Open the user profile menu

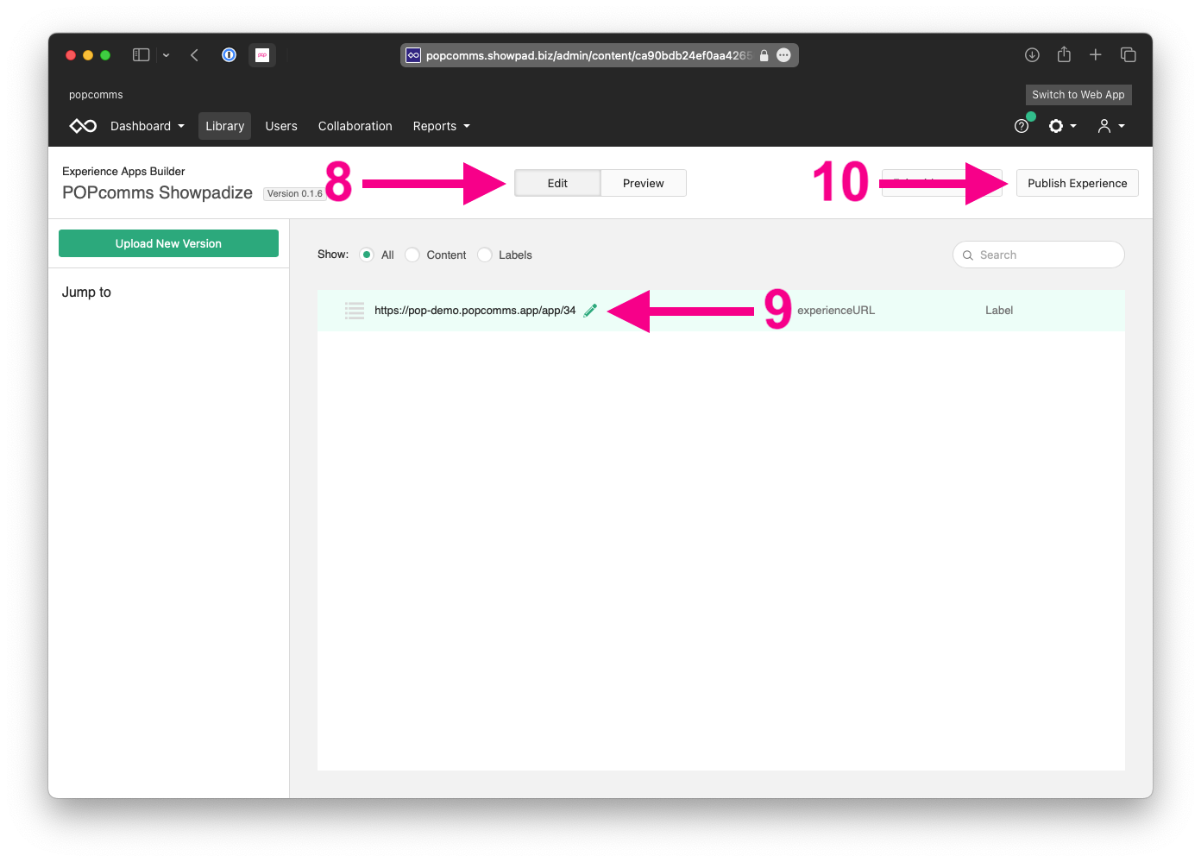click(x=1107, y=126)
